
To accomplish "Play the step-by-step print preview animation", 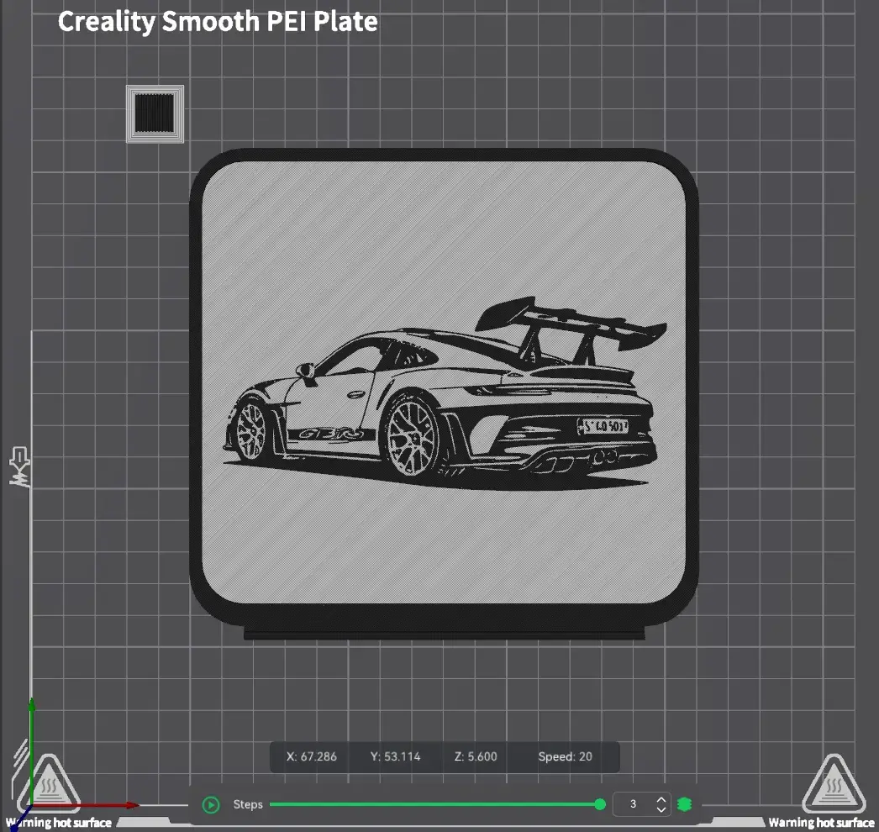I will (x=211, y=804).
